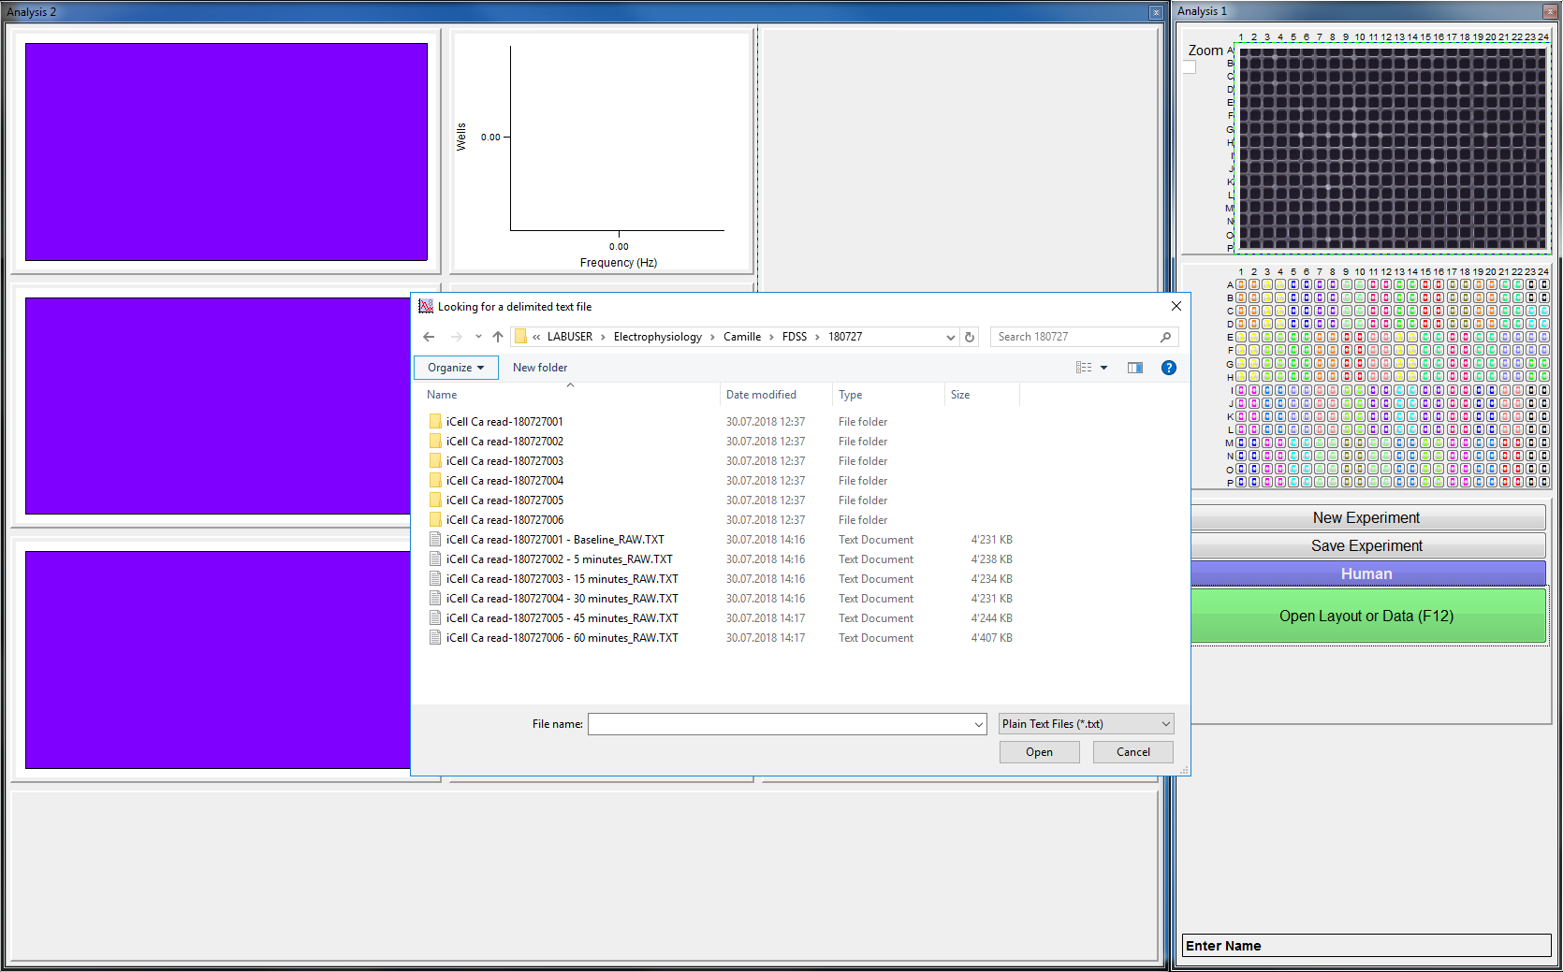The height and width of the screenshot is (972, 1563).
Task: Navigate to Electrophysiology in breadcrumb path
Action: [657, 337]
